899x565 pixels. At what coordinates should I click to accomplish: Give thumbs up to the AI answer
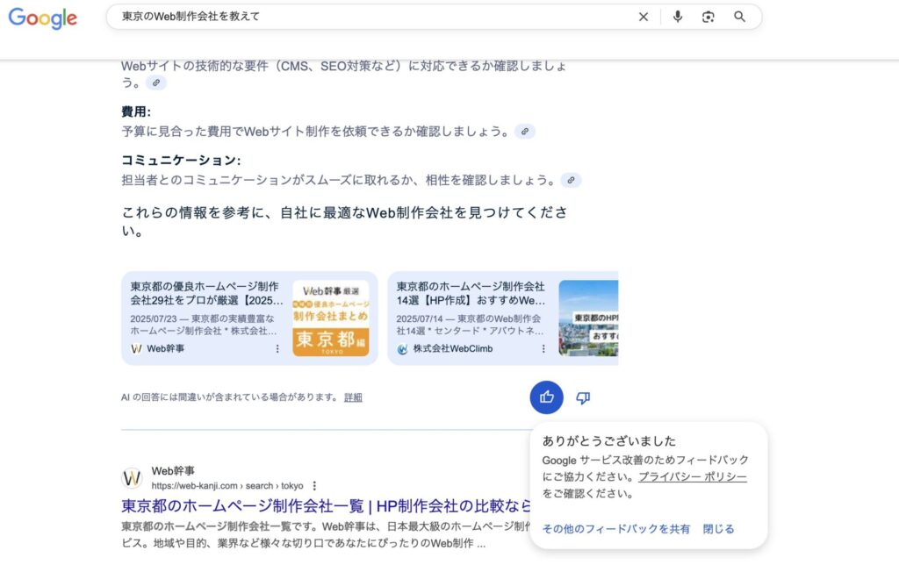click(x=546, y=397)
